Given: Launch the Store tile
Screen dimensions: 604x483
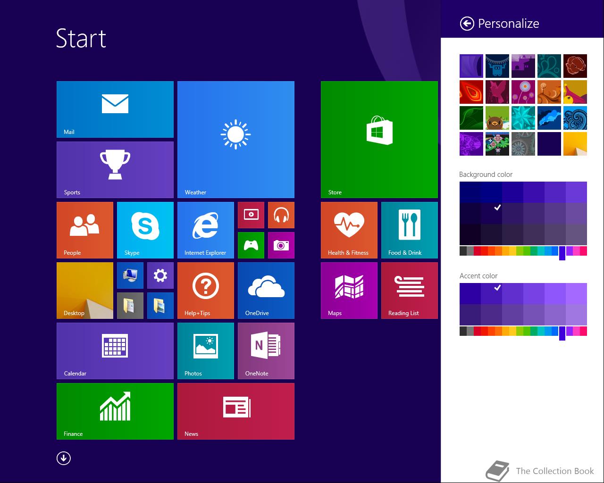Looking at the screenshot, I should click(x=379, y=140).
